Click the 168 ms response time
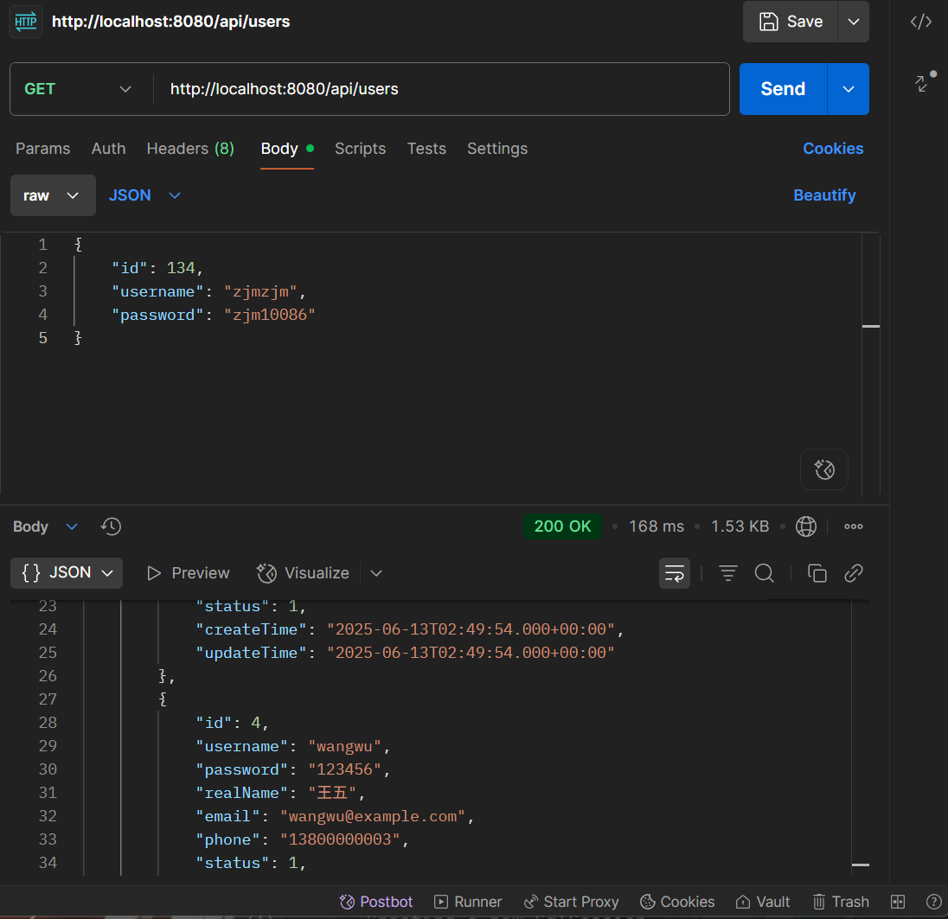The height and width of the screenshot is (919, 948). [x=656, y=527]
